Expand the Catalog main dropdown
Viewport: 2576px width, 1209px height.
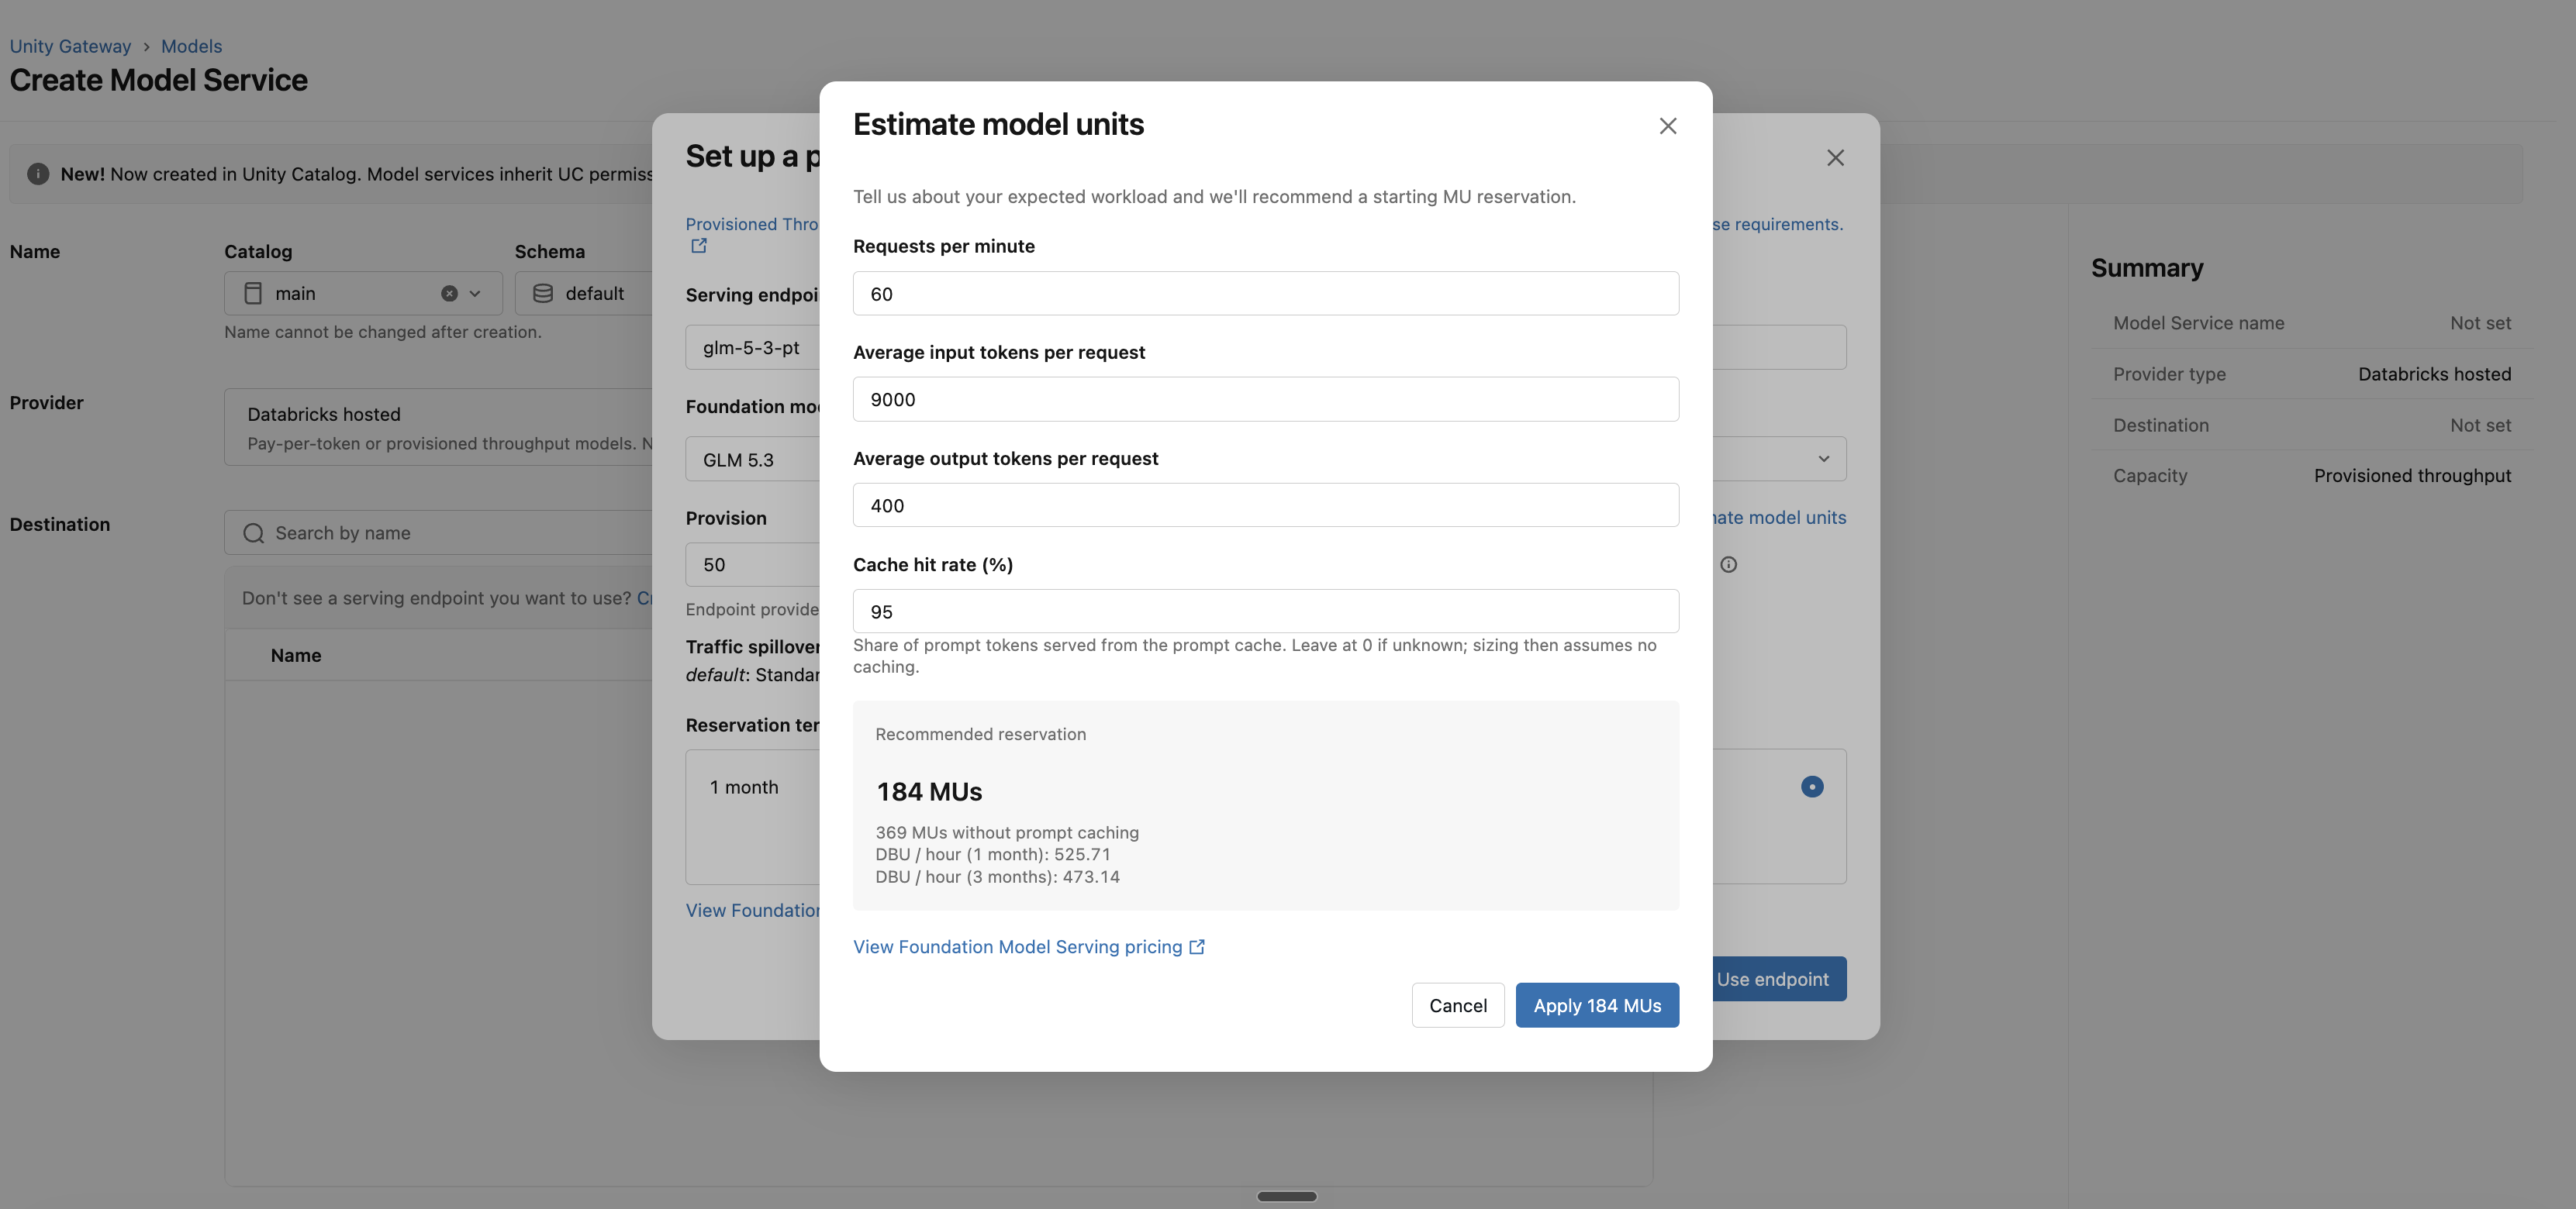point(475,294)
